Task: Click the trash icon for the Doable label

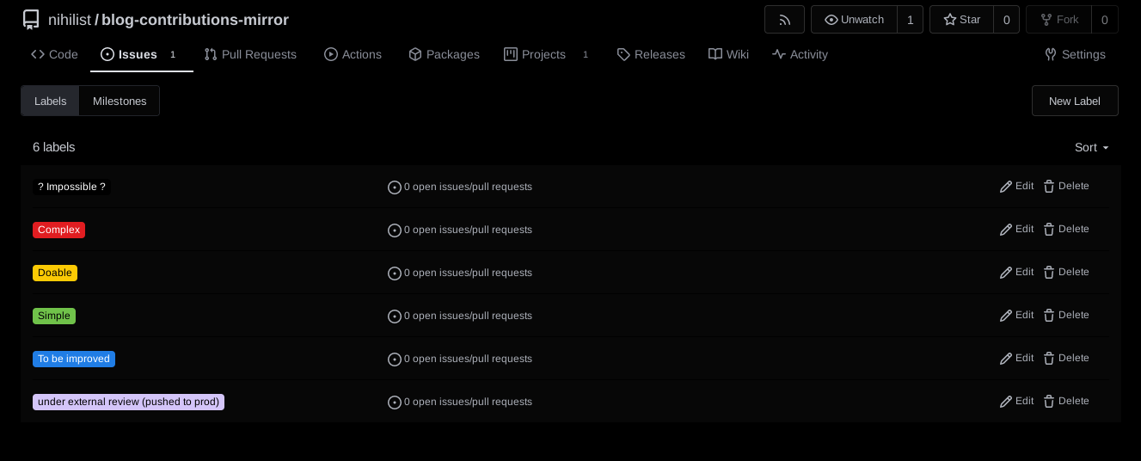Action: 1049,273
